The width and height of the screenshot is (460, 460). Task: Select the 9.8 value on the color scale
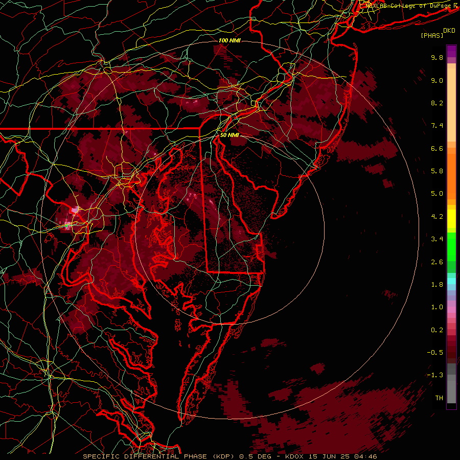pos(437,57)
